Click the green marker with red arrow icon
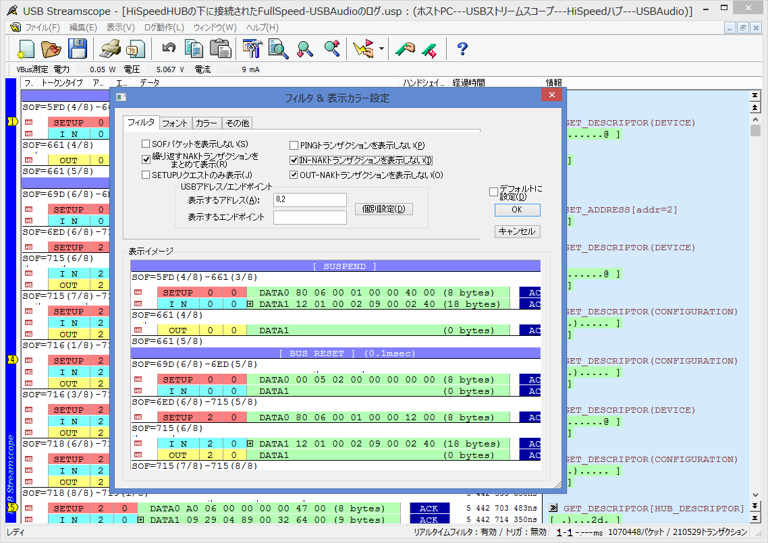Screen dimensions: 768x543 [429, 50]
